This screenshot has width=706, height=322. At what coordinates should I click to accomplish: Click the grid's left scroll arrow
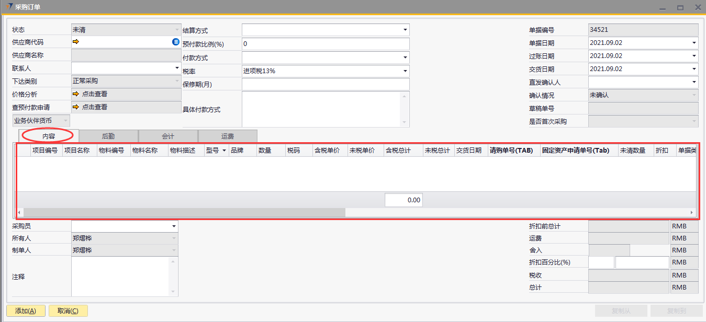[19, 213]
